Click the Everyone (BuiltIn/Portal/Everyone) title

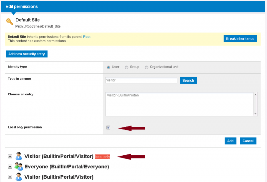[66, 167]
